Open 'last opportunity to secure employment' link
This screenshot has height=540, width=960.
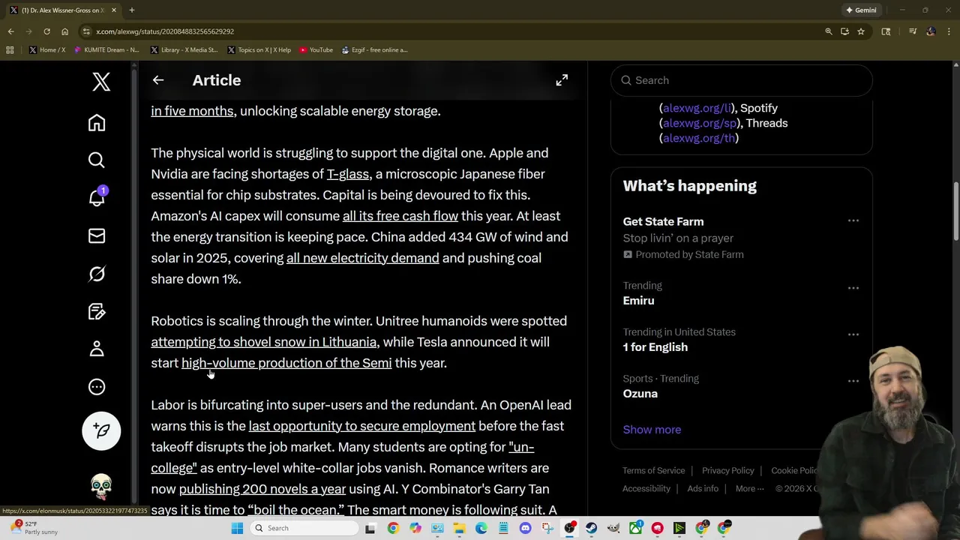(x=362, y=426)
